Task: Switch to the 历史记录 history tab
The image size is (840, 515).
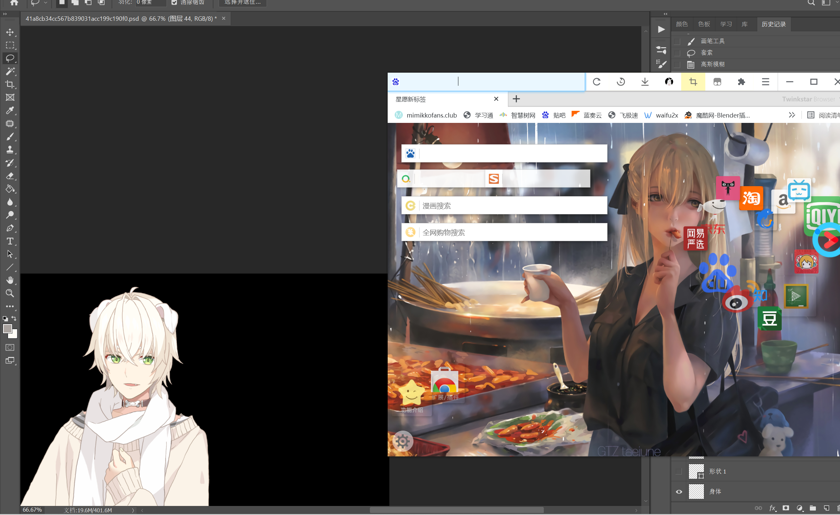Action: (773, 24)
